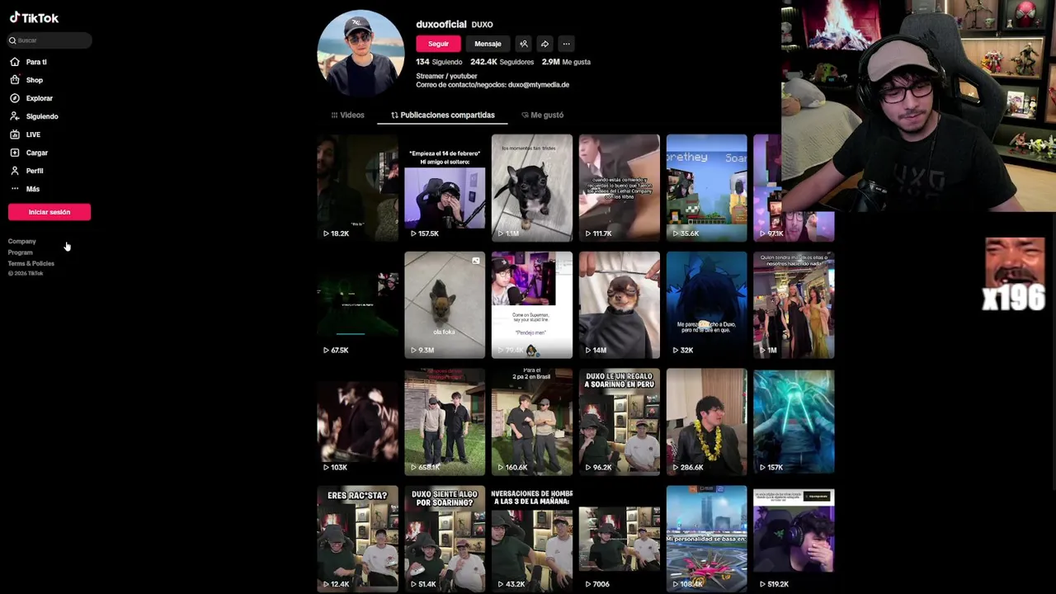This screenshot has height=594, width=1056.
Task: Click the Mensaje button
Action: (x=488, y=44)
